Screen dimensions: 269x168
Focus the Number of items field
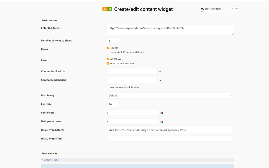coord(112,40)
